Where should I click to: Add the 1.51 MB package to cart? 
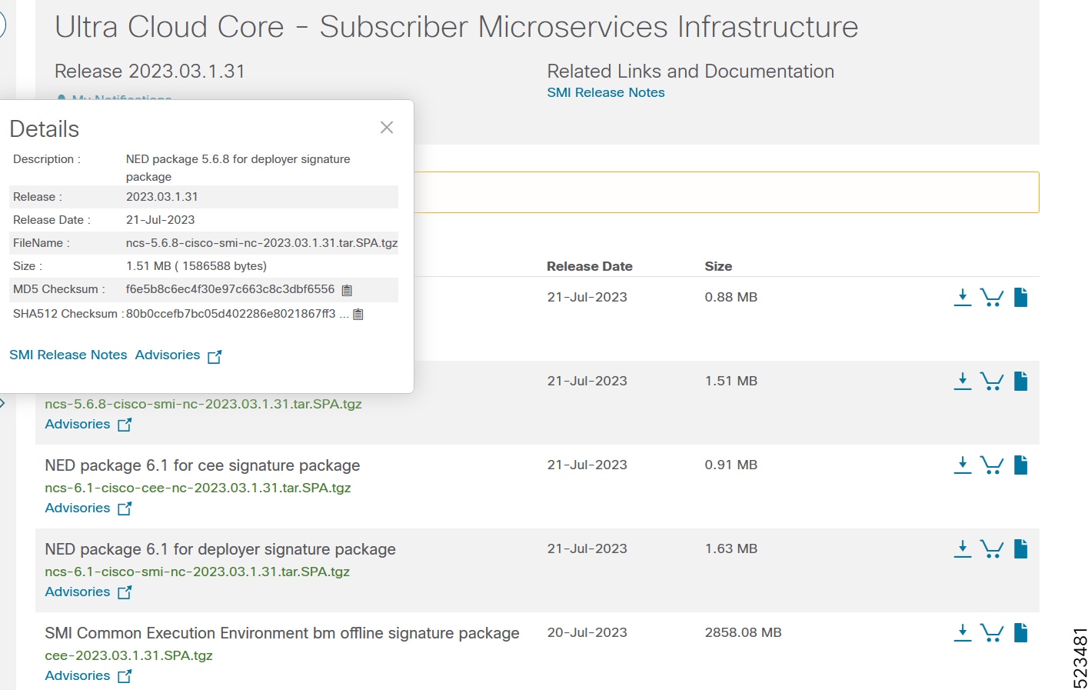click(991, 381)
